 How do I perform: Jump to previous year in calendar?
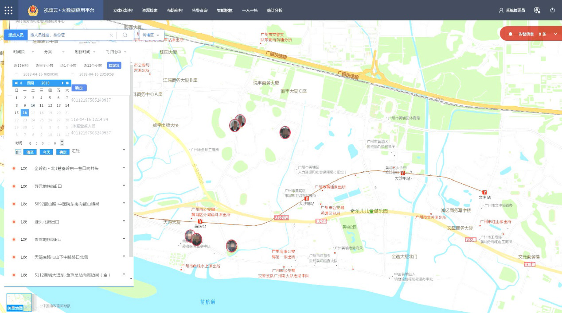coord(16,83)
